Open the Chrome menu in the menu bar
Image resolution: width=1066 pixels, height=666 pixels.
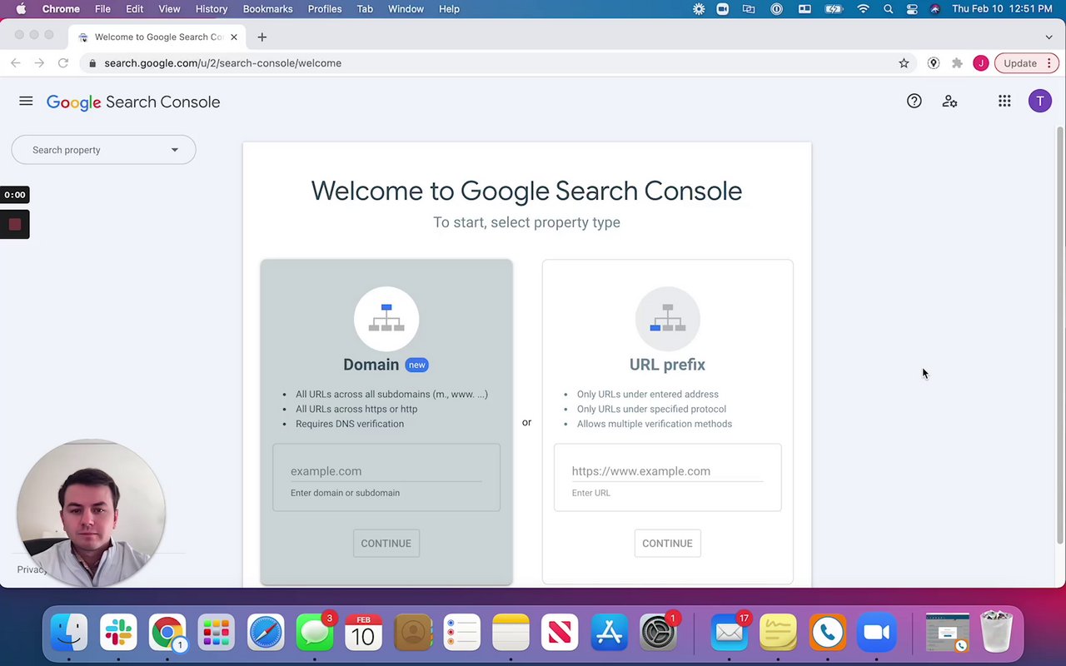[x=61, y=9]
